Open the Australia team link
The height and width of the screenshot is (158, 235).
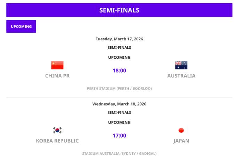(x=181, y=76)
